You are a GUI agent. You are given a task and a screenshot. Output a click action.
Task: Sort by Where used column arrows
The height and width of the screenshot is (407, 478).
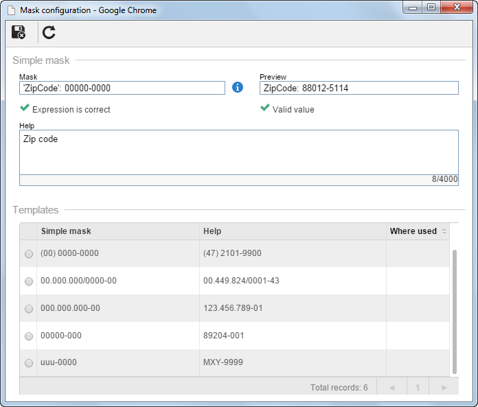pyautogui.click(x=444, y=231)
